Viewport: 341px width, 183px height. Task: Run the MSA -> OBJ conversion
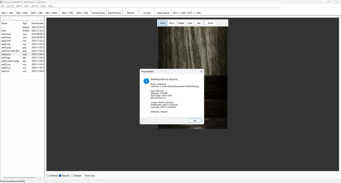(x=7, y=13)
